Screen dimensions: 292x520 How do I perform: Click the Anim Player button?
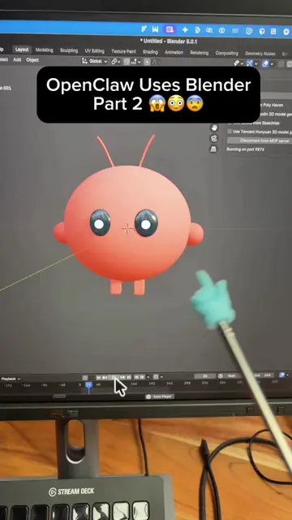coord(160,396)
